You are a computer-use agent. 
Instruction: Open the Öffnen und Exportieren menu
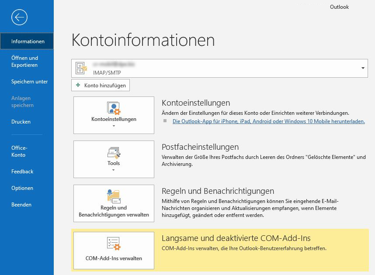click(x=24, y=62)
